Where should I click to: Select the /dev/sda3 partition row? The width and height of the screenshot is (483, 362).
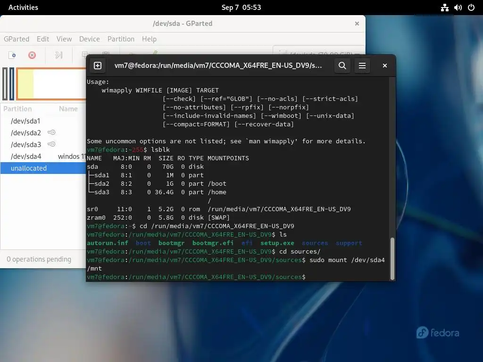pyautogui.click(x=43, y=144)
